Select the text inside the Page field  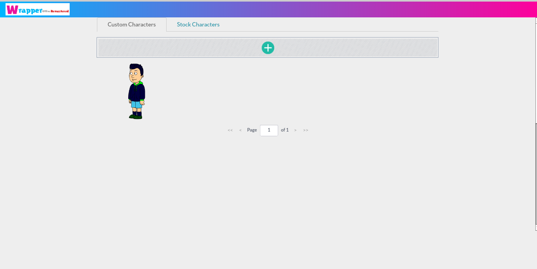(269, 130)
